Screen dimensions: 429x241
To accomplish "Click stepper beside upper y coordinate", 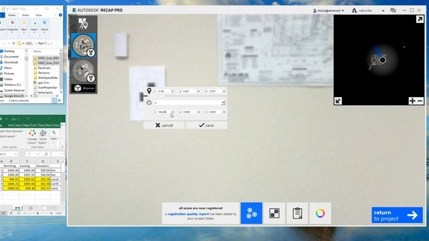I will 198,91.
